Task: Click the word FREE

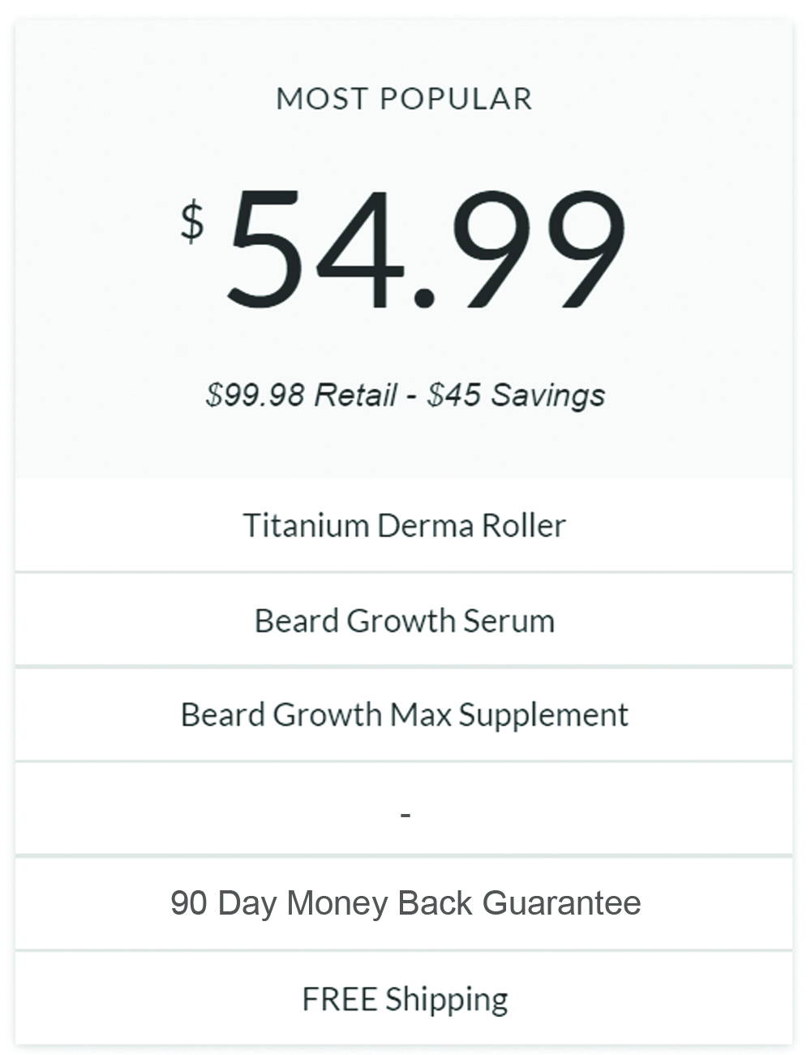Action: [339, 999]
